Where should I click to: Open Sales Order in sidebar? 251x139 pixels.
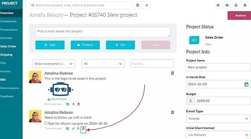pos(8,46)
